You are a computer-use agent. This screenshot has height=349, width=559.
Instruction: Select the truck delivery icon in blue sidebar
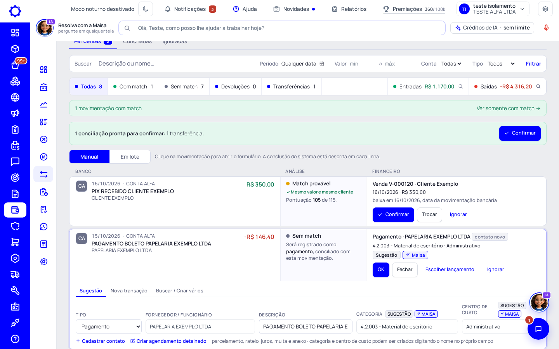click(15, 275)
